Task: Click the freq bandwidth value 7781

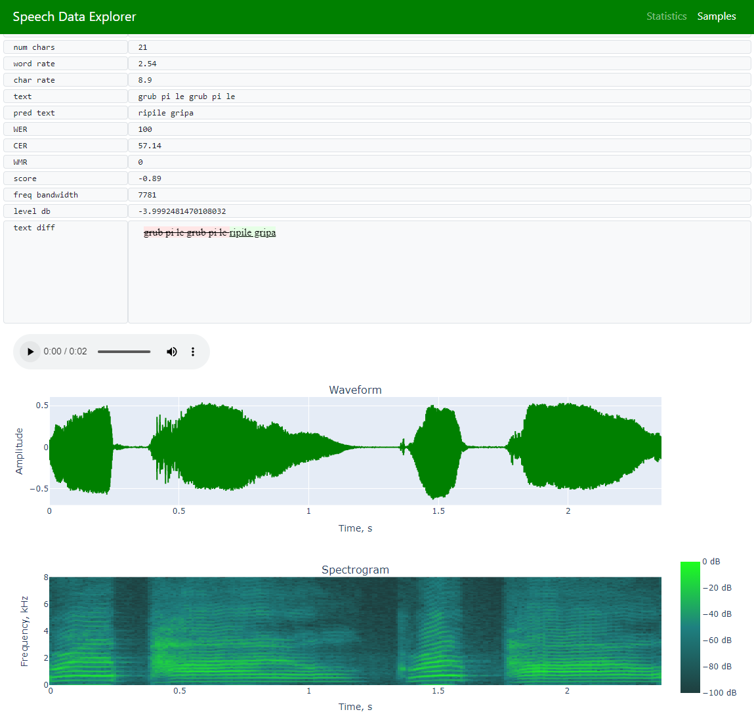Action: click(147, 195)
